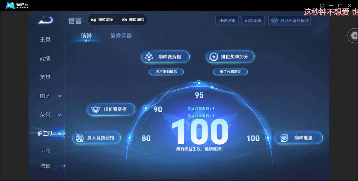Switch to the 信誉 tab

pyautogui.click(x=86, y=36)
